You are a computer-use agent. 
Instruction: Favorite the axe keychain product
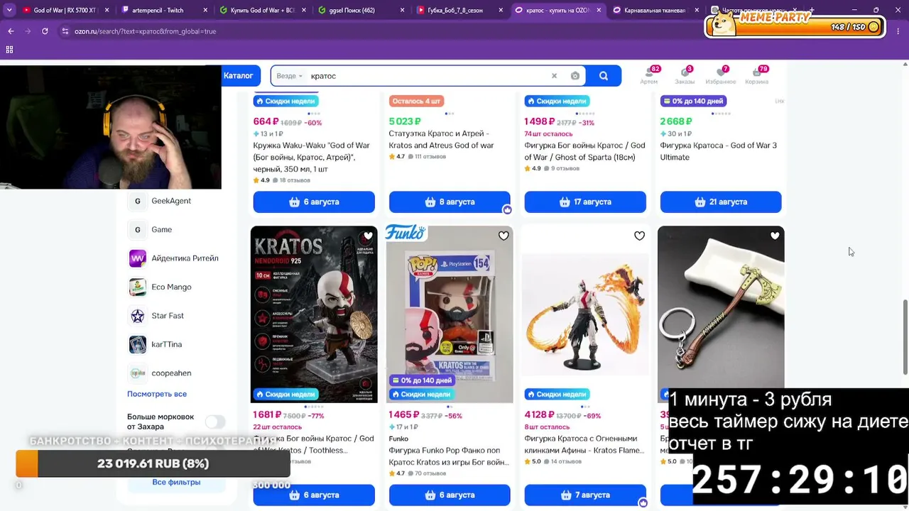(x=775, y=236)
